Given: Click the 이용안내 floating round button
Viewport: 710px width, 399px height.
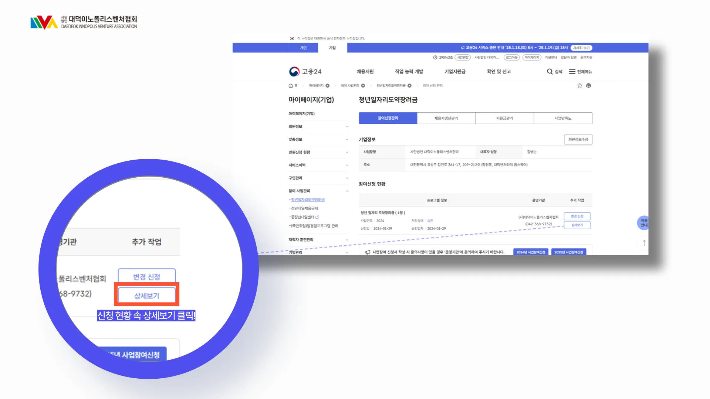Looking at the screenshot, I should pos(644,223).
